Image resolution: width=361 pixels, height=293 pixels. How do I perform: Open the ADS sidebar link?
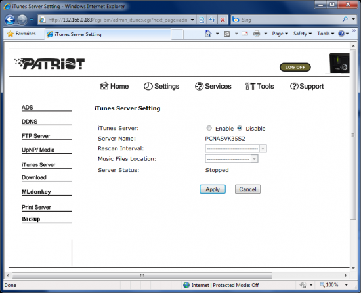(28, 108)
